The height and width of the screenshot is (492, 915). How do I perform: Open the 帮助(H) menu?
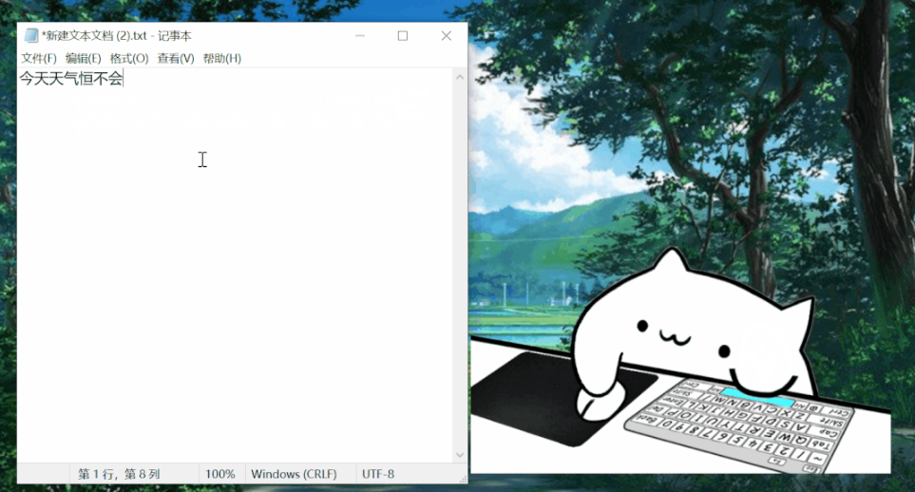tap(221, 58)
